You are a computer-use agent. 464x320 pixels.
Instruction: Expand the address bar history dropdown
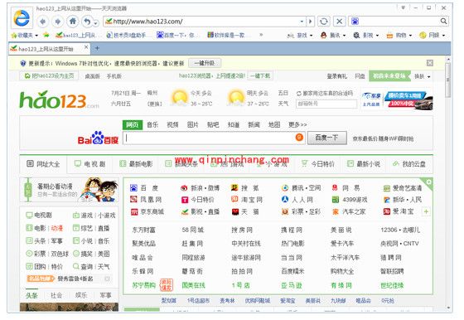click(302, 22)
